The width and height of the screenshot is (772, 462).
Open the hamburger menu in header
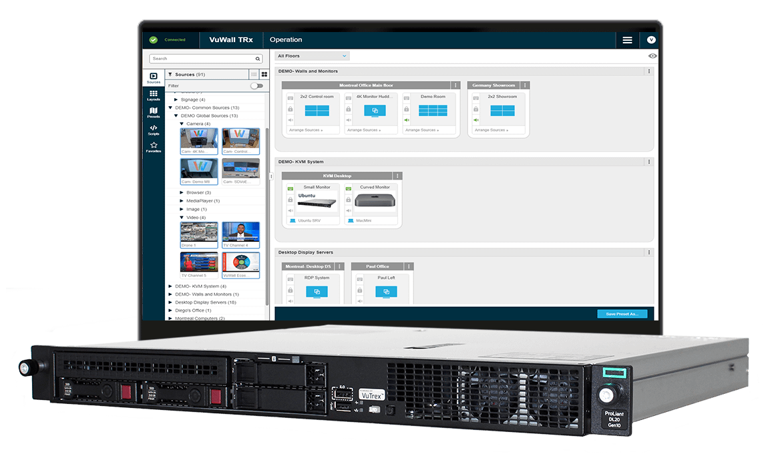[x=627, y=40]
